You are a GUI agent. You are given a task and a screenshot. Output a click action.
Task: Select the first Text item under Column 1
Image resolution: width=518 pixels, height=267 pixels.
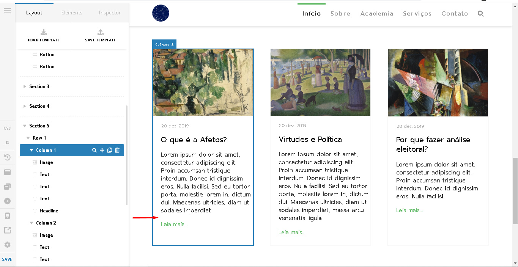[x=44, y=174]
